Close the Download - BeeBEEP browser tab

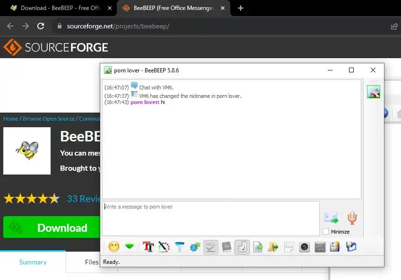coord(110,8)
